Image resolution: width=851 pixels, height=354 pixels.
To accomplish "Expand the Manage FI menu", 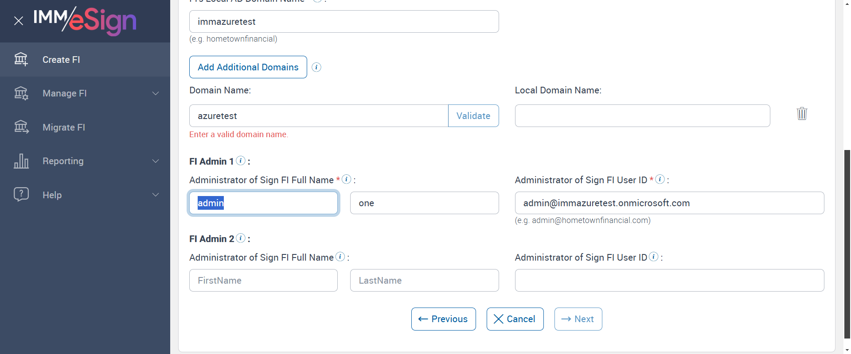I will tap(156, 93).
